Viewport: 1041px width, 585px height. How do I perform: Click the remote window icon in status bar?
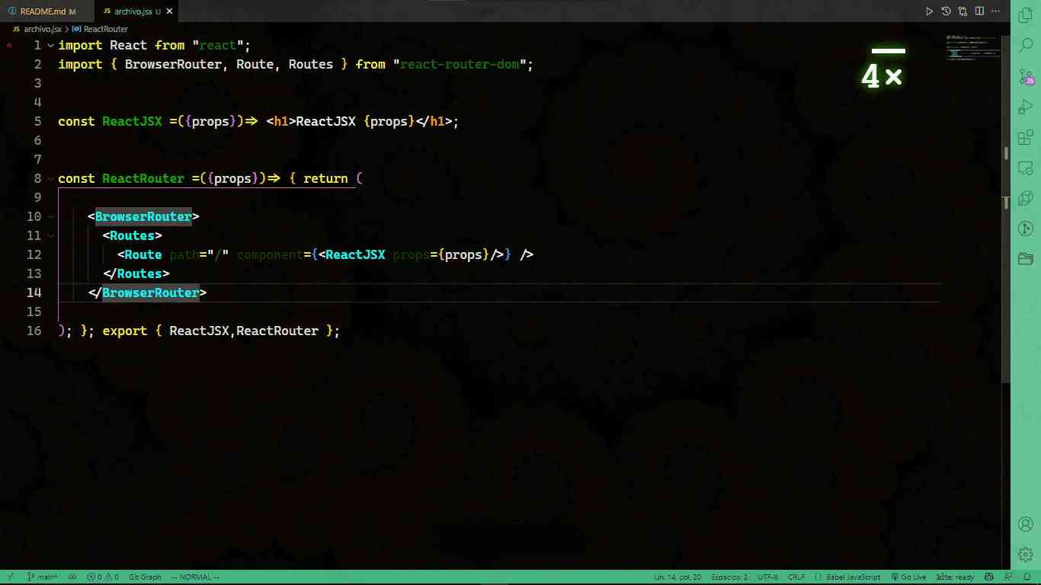pos(10,577)
